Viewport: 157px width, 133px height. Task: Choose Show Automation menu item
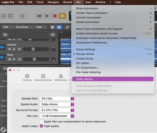(113, 8)
